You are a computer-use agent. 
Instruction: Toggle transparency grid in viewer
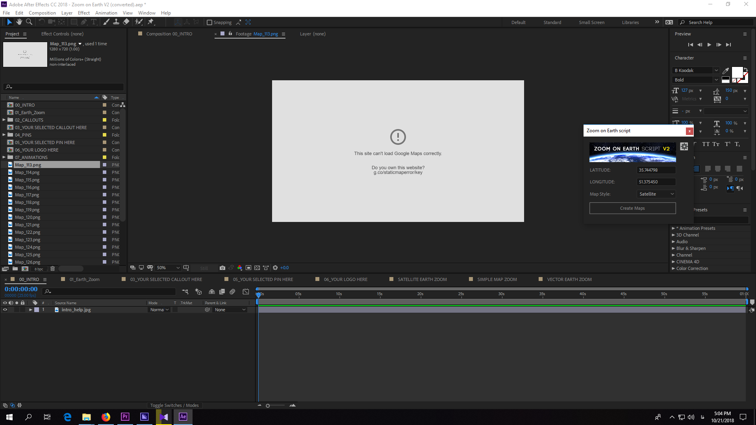257,268
